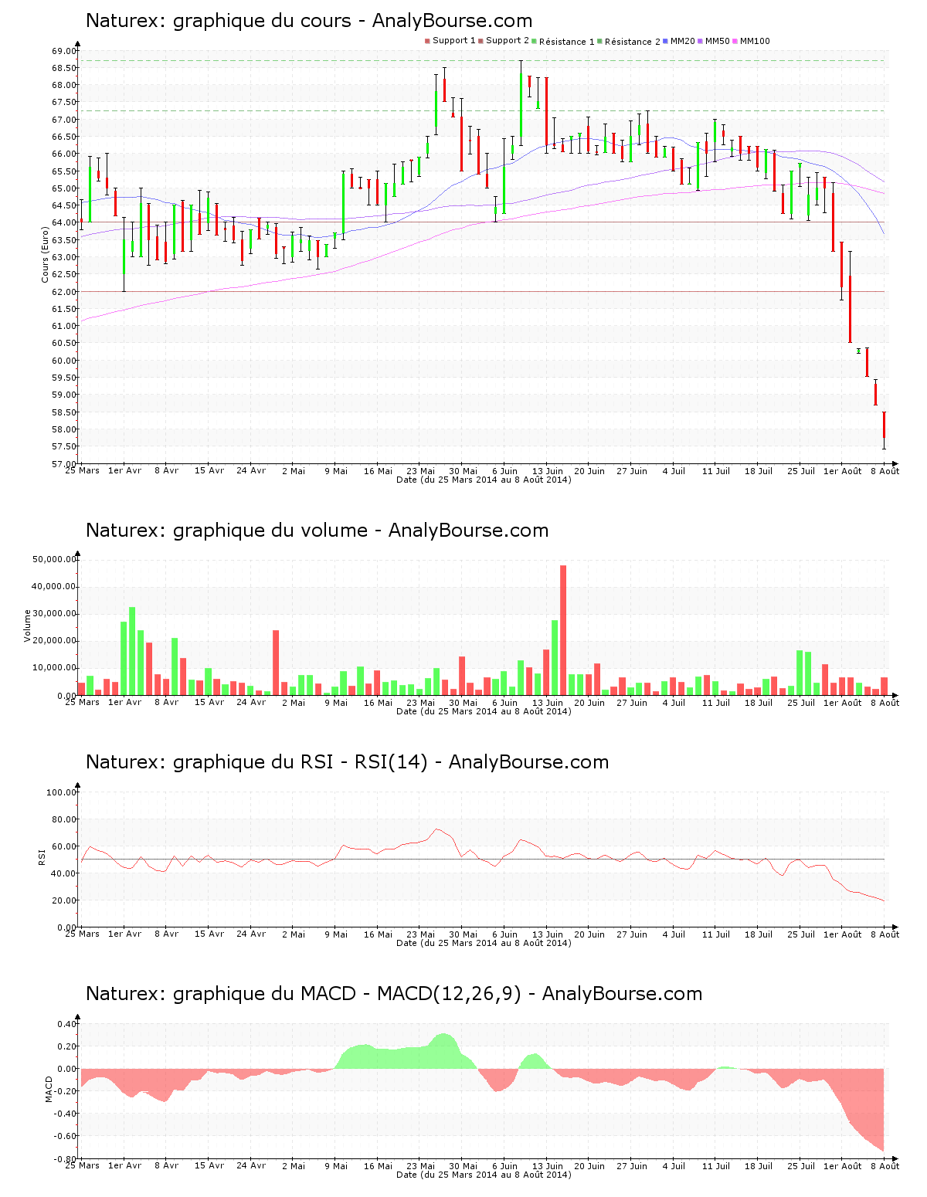Click '1er Avr' date under the volume chart
This screenshot has width=927, height=1197.
point(124,703)
